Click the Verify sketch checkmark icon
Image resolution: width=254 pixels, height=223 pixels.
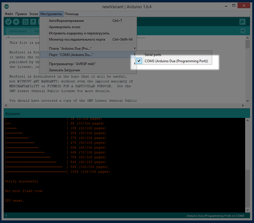pos(8,22)
